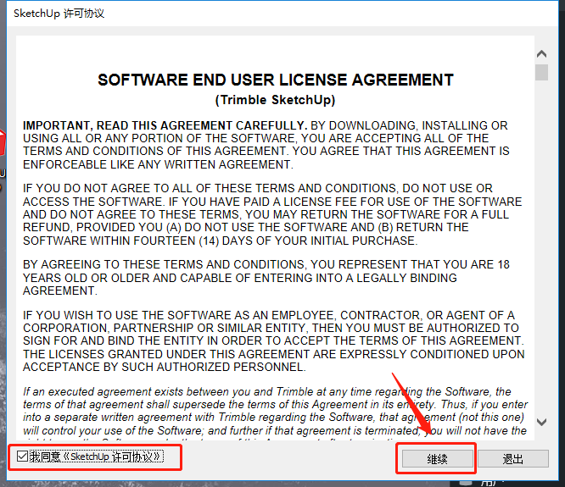The width and height of the screenshot is (565, 487).
Task: Click the license scrollbar up arrow
Action: [x=541, y=54]
